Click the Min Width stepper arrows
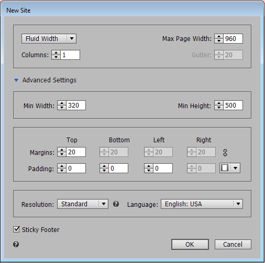Image resolution: width=265 pixels, height=263 pixels. [62, 106]
